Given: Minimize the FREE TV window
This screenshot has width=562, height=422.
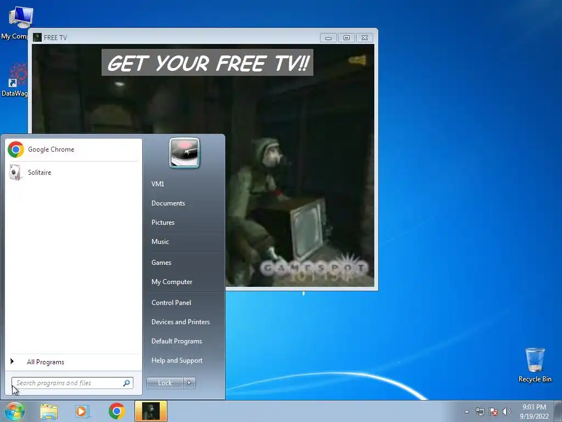Looking at the screenshot, I should [x=328, y=38].
